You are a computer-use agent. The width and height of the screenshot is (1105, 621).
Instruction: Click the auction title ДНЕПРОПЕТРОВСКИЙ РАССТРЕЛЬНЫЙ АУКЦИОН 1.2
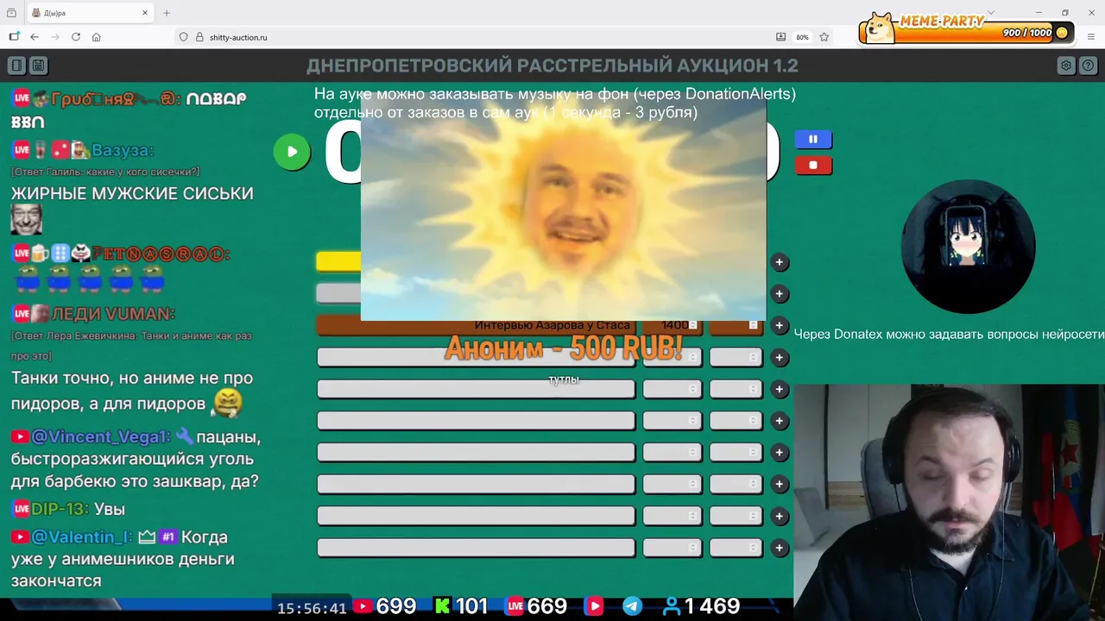point(552,66)
